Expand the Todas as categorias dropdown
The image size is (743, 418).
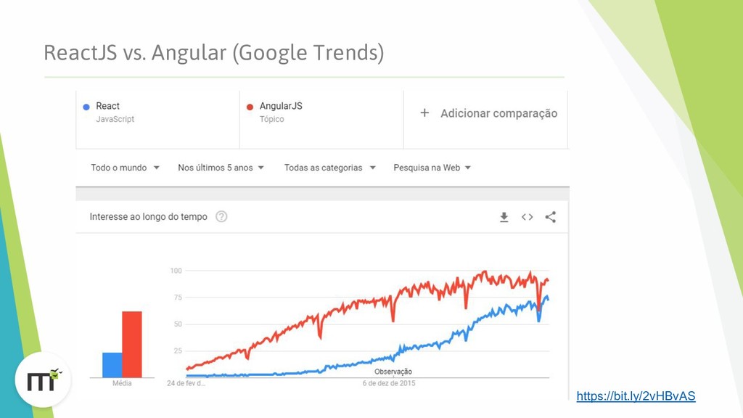coord(330,168)
